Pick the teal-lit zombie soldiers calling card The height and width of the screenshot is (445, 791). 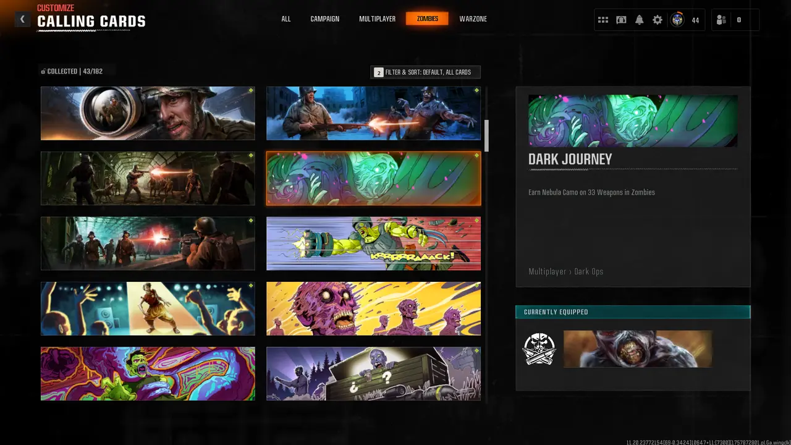click(148, 244)
